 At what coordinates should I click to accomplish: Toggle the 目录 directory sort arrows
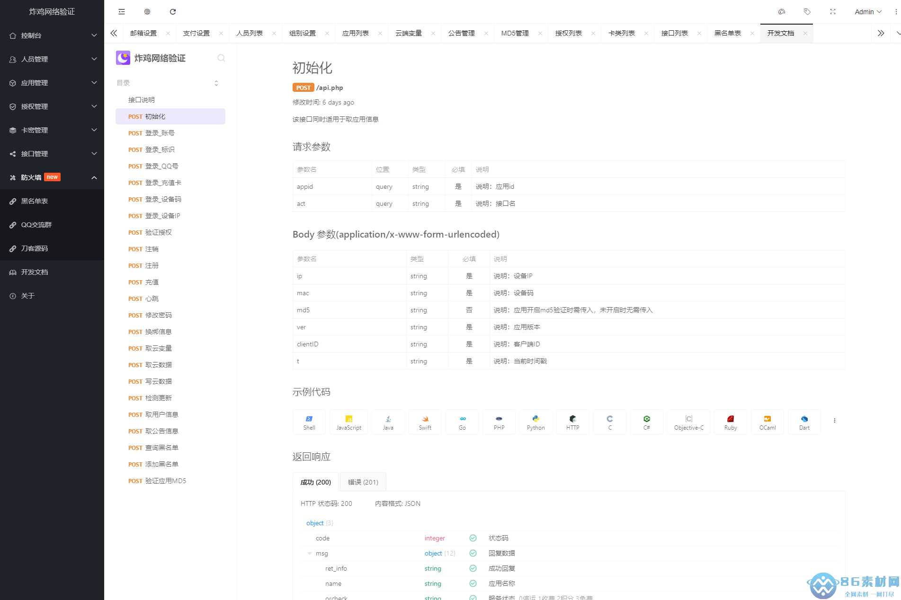pos(216,83)
